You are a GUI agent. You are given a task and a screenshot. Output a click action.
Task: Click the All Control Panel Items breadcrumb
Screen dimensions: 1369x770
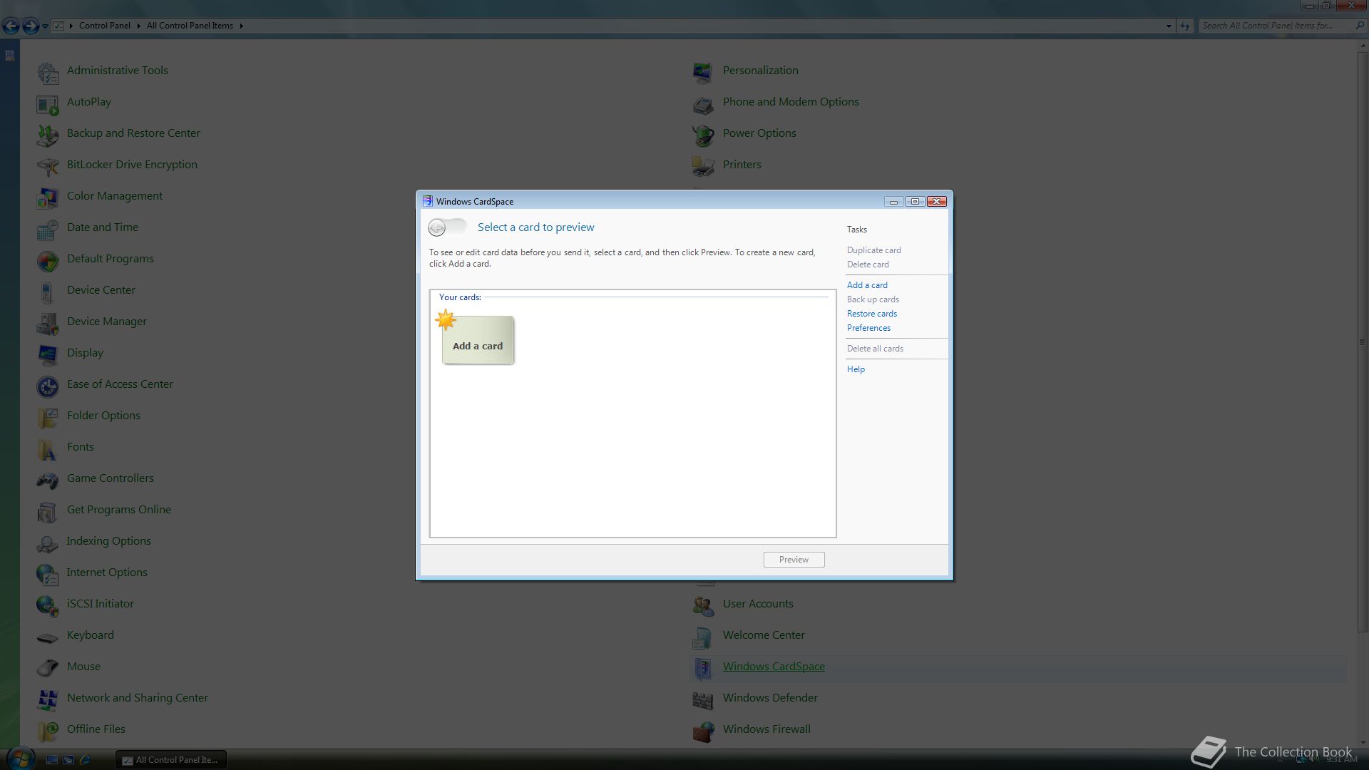(x=190, y=26)
